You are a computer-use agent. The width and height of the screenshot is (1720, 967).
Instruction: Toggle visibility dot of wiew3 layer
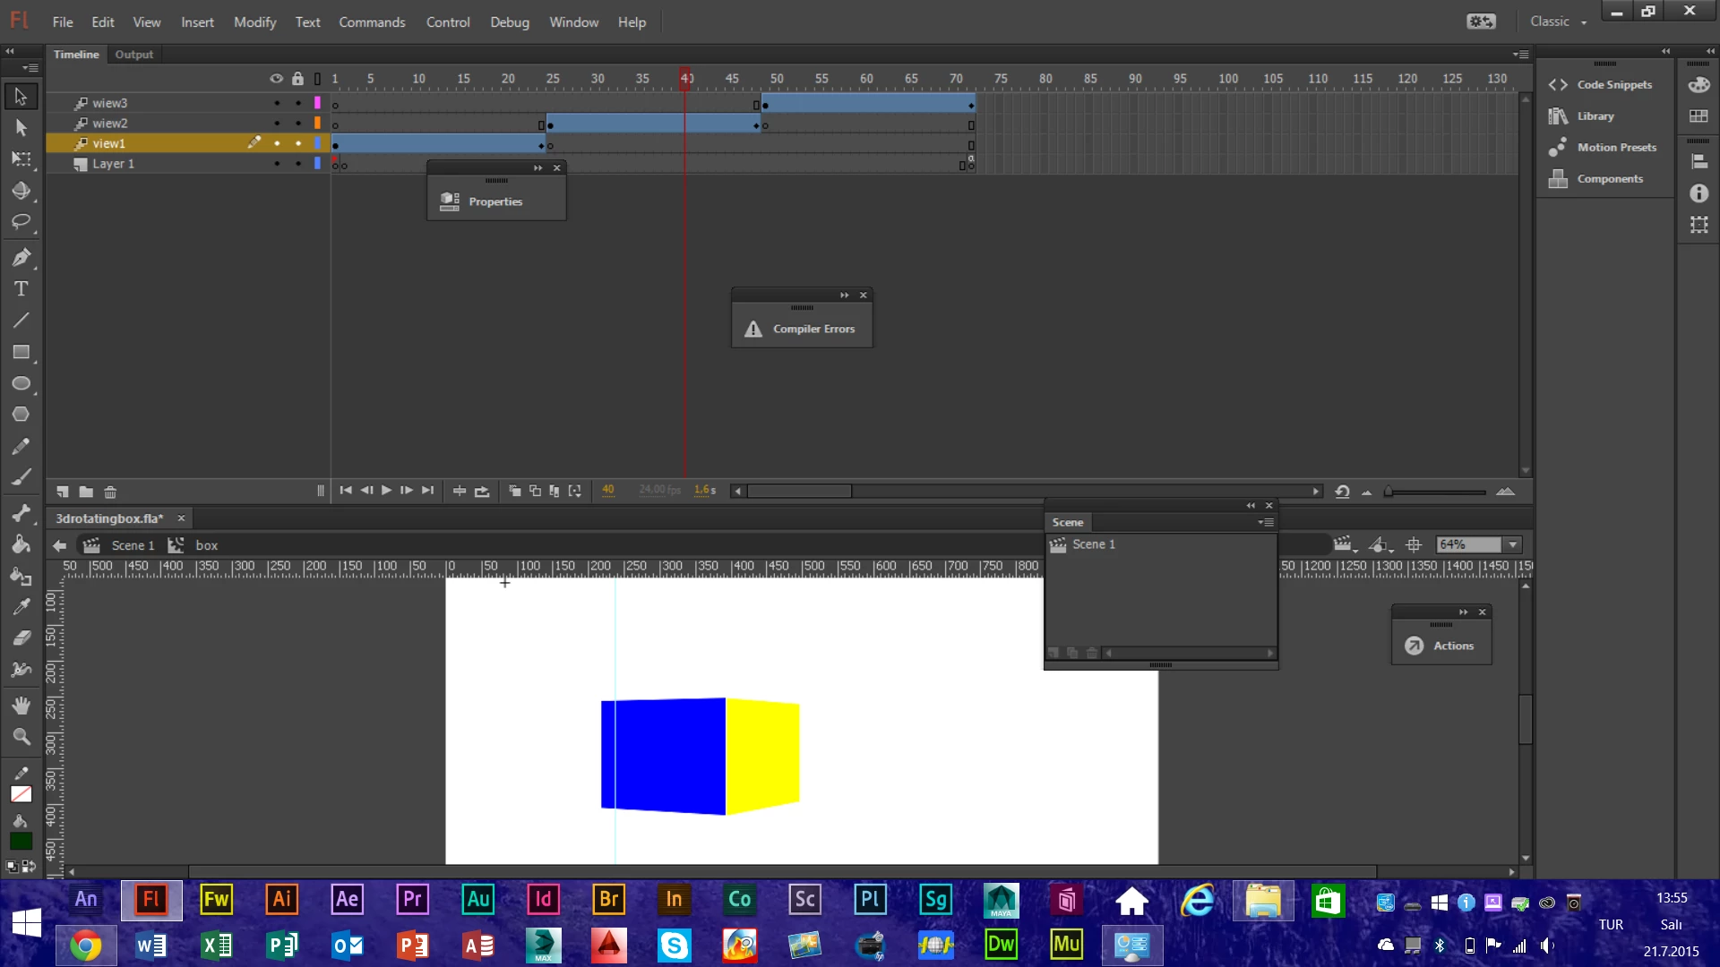[277, 103]
